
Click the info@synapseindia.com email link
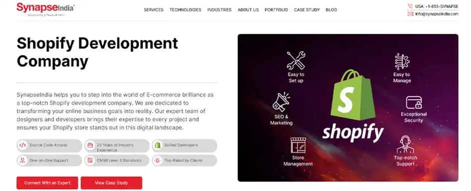[437, 14]
